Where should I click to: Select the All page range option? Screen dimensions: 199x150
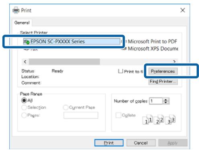coord(24,101)
